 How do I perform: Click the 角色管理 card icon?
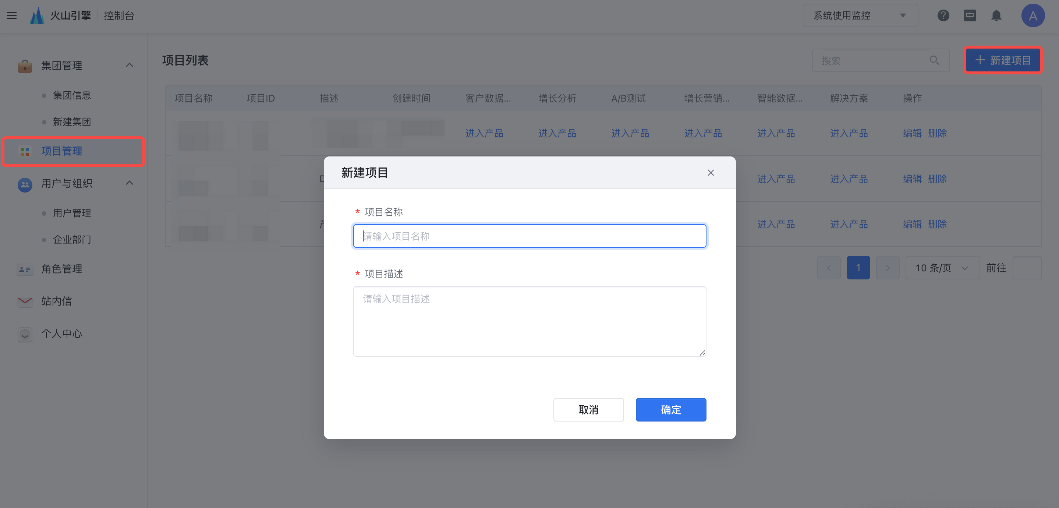point(25,269)
